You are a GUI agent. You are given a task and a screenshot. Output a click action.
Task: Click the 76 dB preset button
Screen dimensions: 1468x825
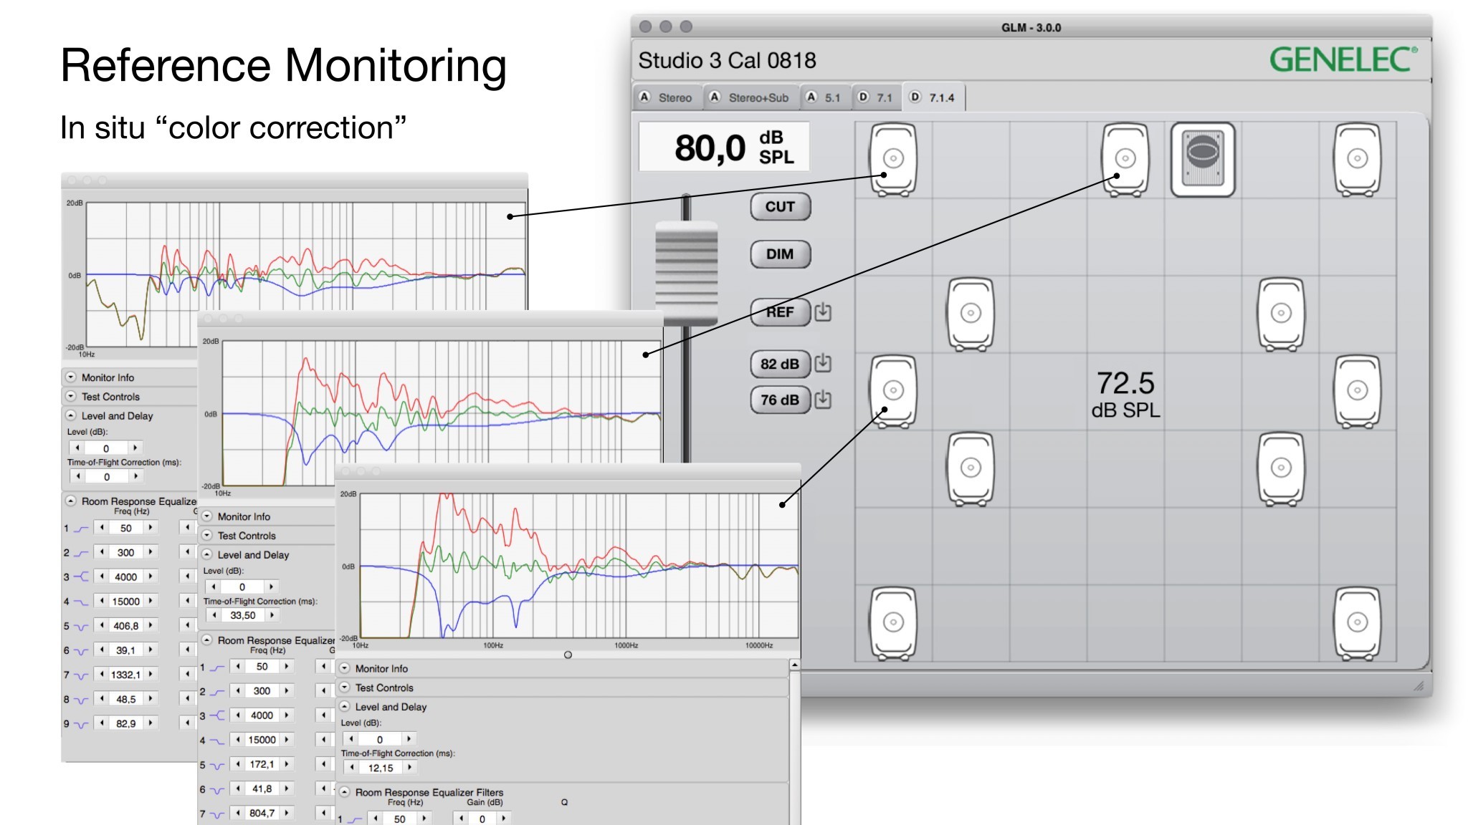tap(780, 400)
